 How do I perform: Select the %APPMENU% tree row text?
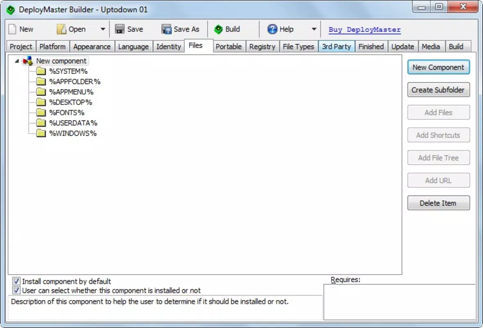pyautogui.click(x=71, y=92)
